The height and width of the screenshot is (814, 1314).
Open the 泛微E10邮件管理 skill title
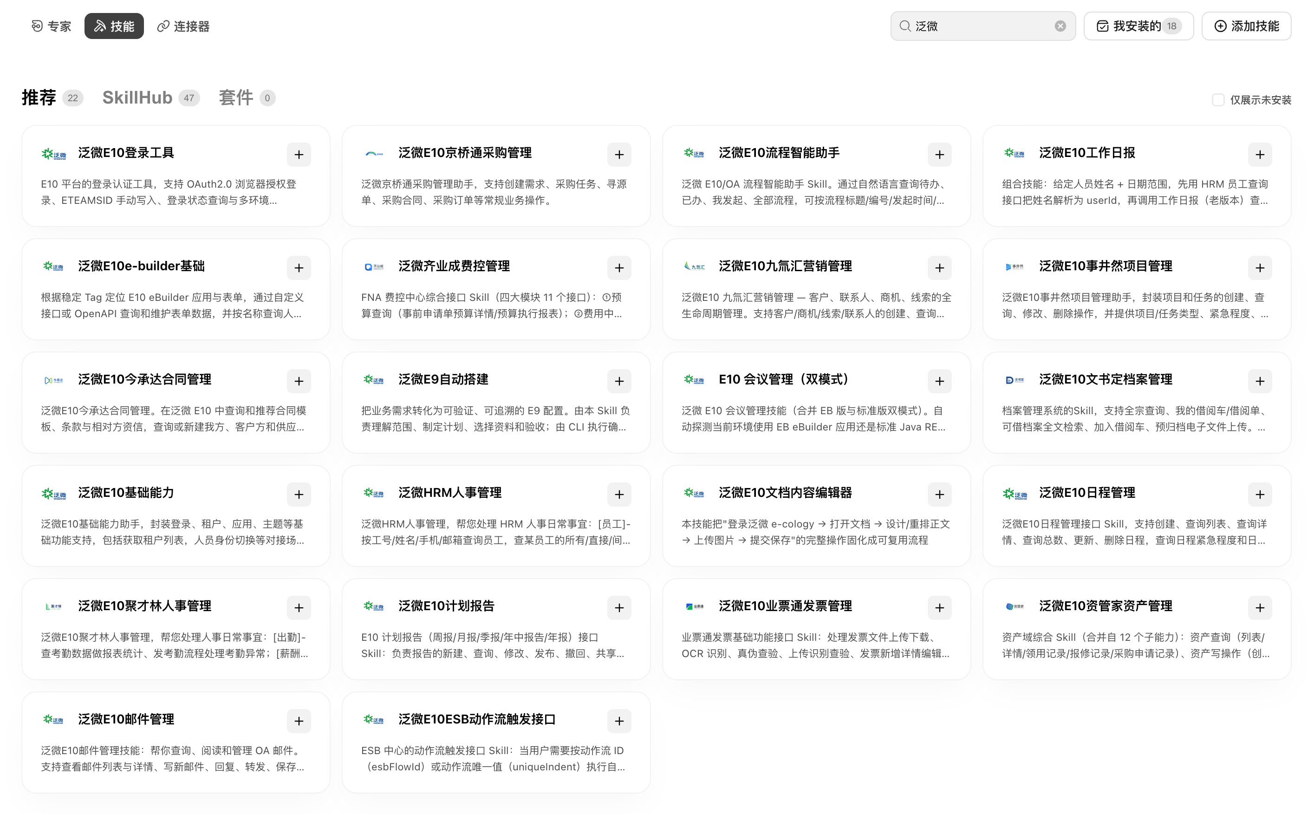(126, 719)
